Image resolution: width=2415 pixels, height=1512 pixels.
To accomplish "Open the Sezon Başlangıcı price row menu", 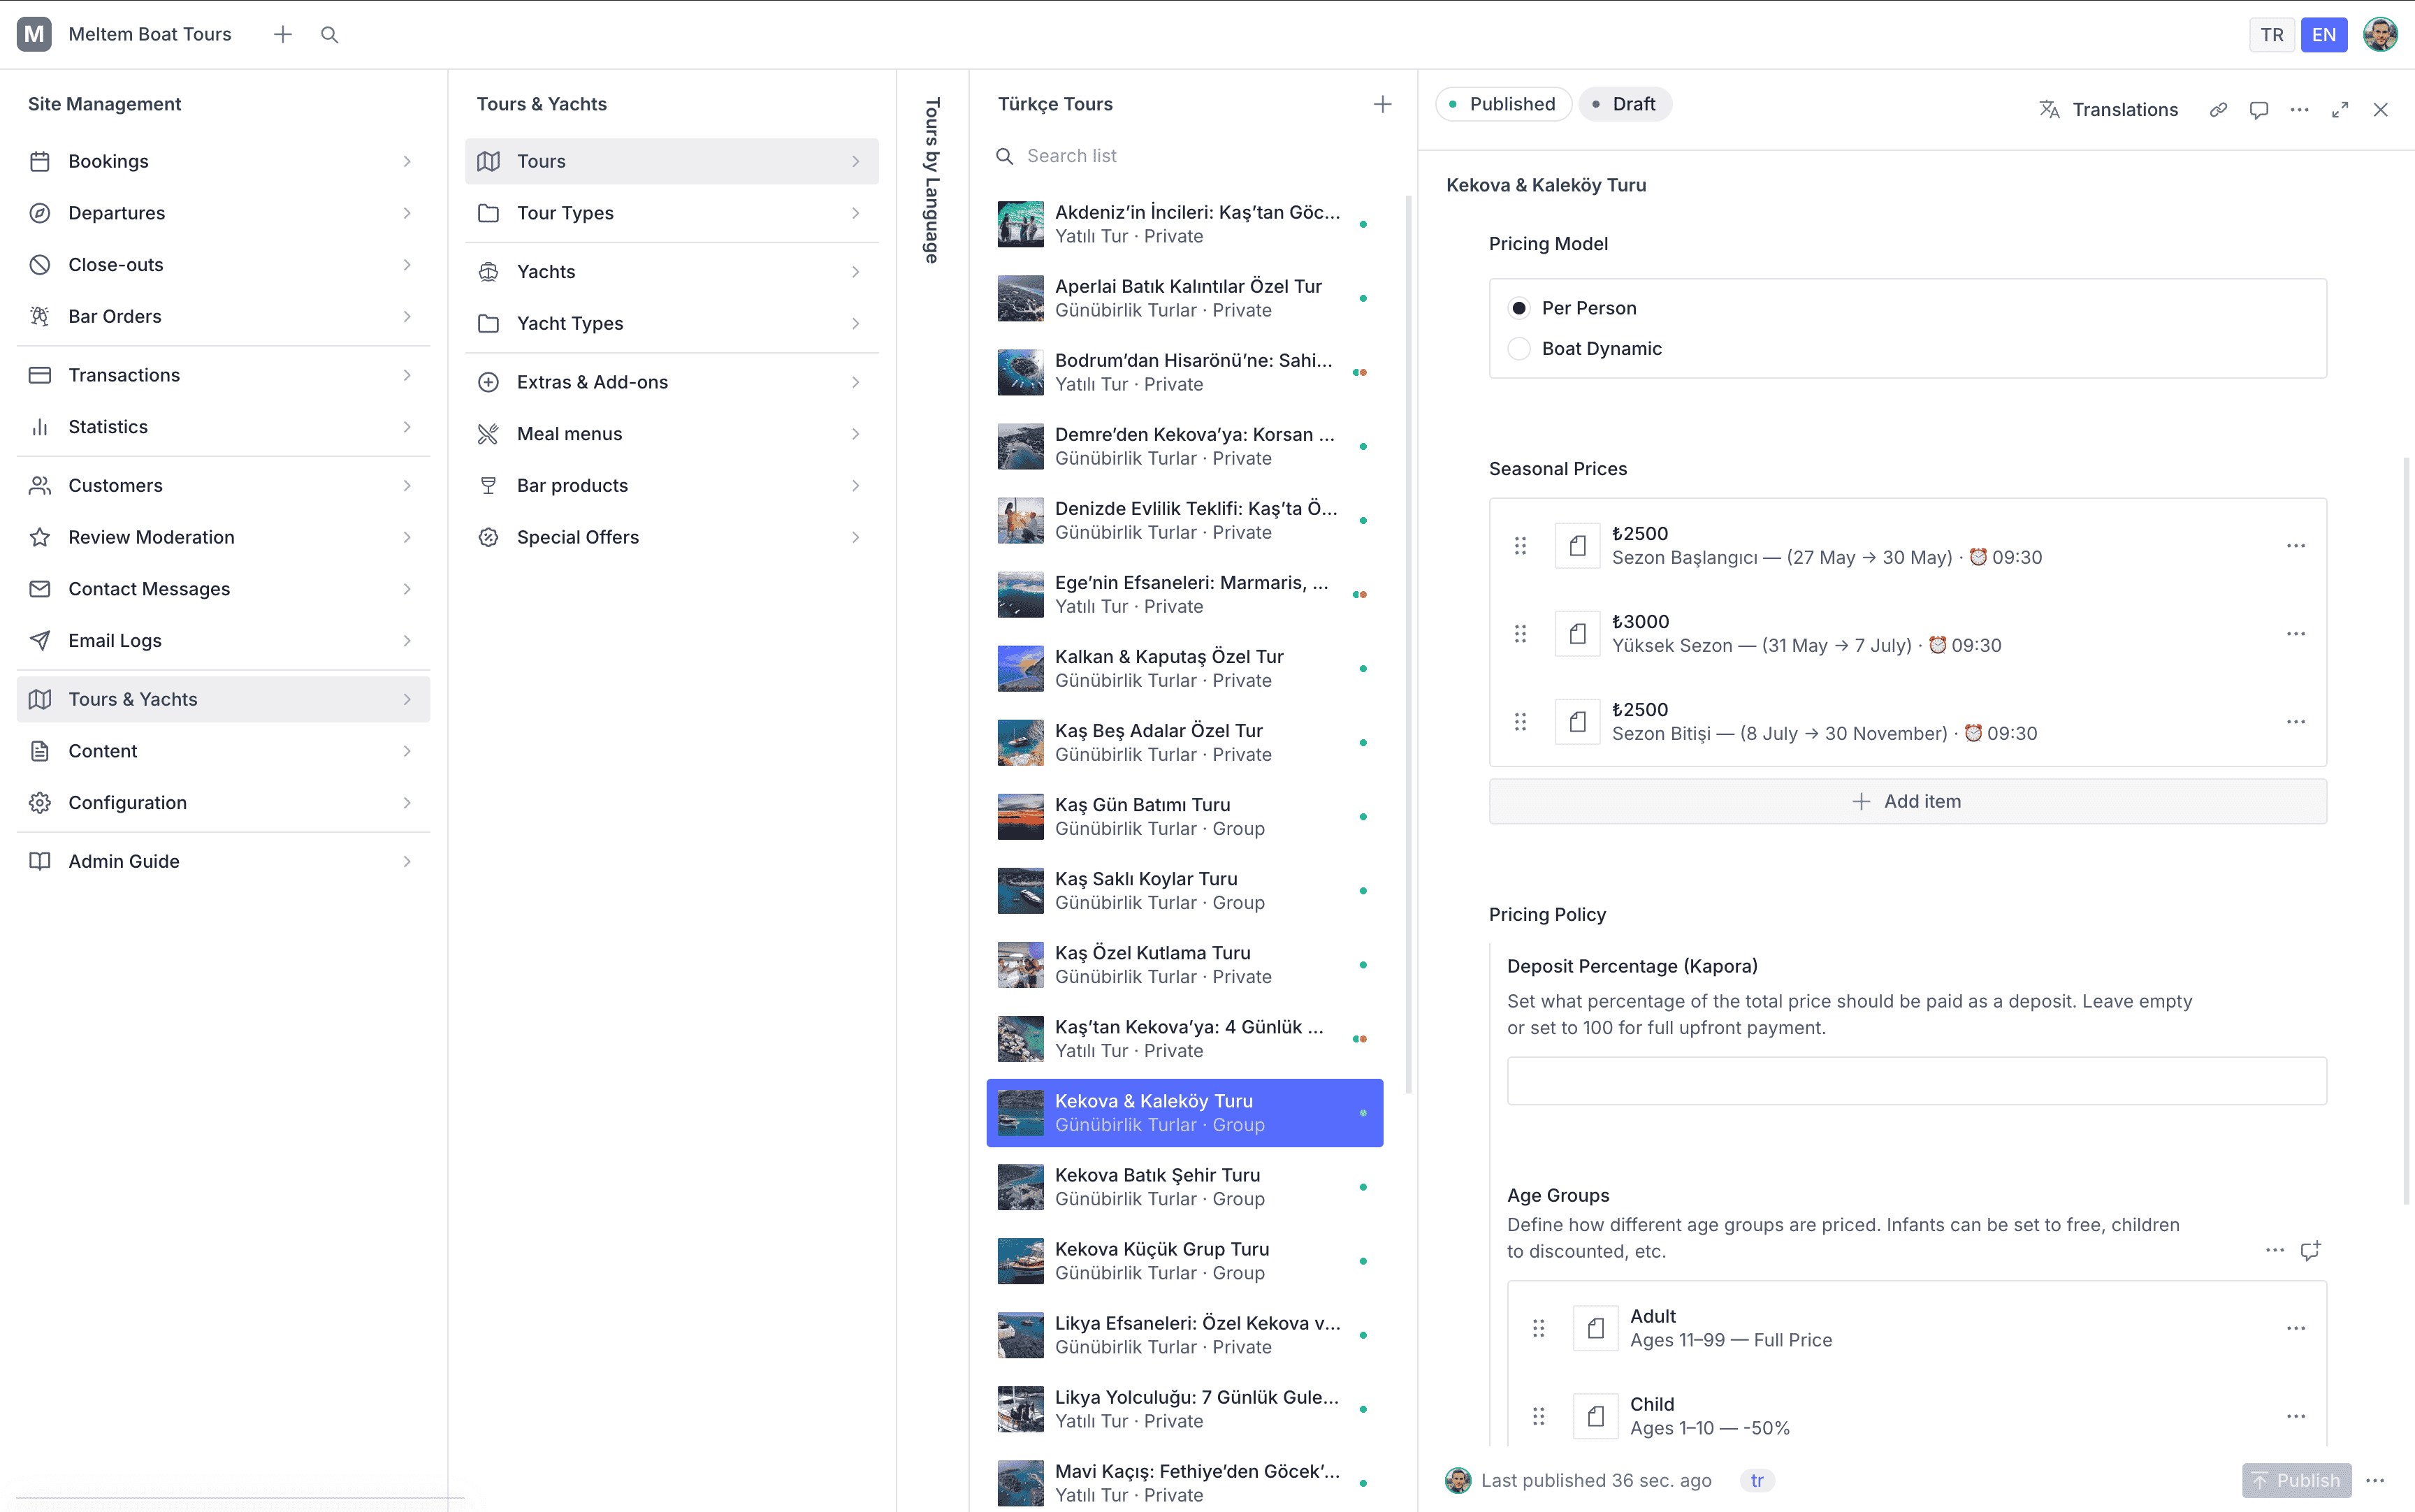I will click(x=2295, y=545).
